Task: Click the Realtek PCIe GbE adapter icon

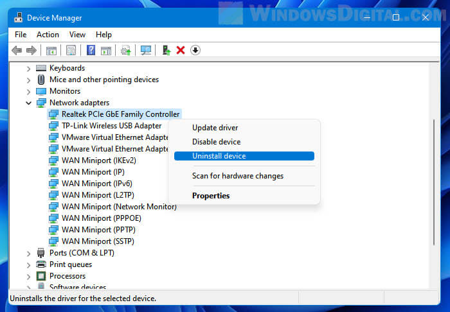Action: 53,114
